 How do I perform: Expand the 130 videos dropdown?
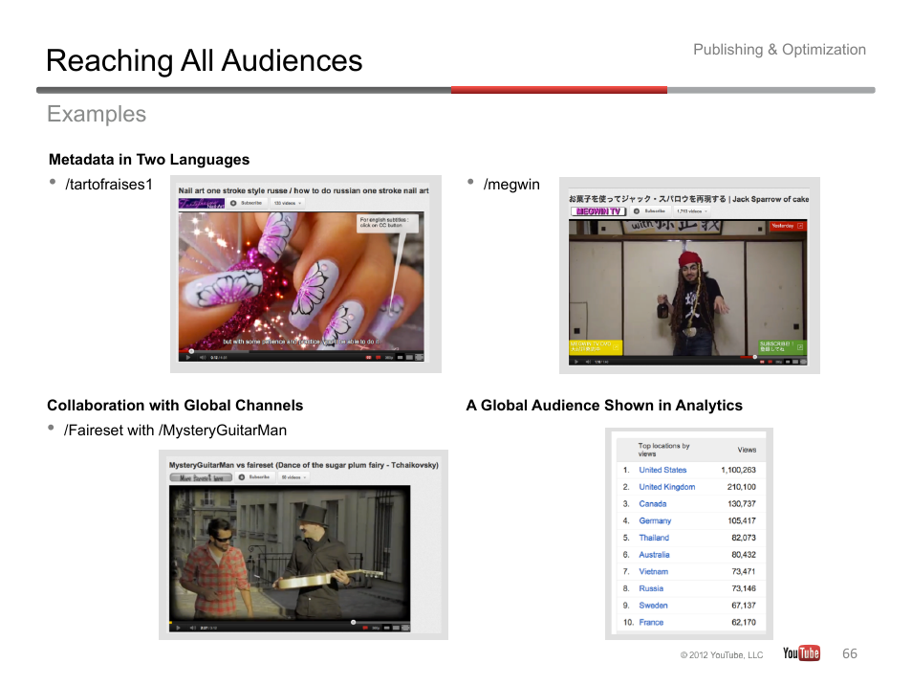288,203
